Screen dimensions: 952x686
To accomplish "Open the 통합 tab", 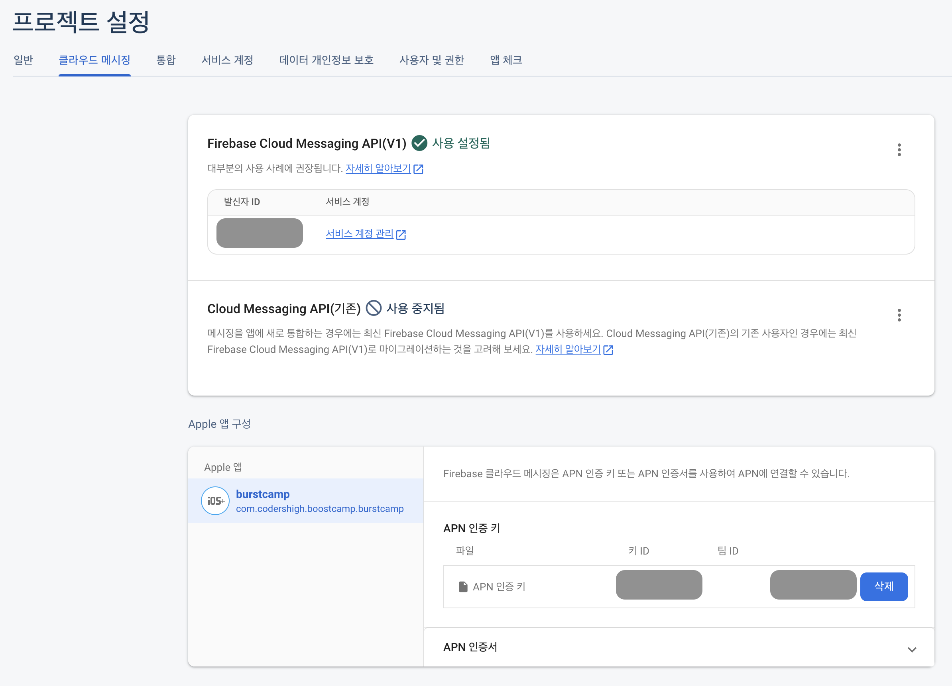I will coord(166,60).
